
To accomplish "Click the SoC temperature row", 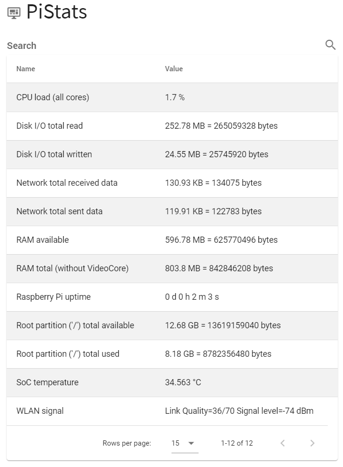I will click(172, 382).
